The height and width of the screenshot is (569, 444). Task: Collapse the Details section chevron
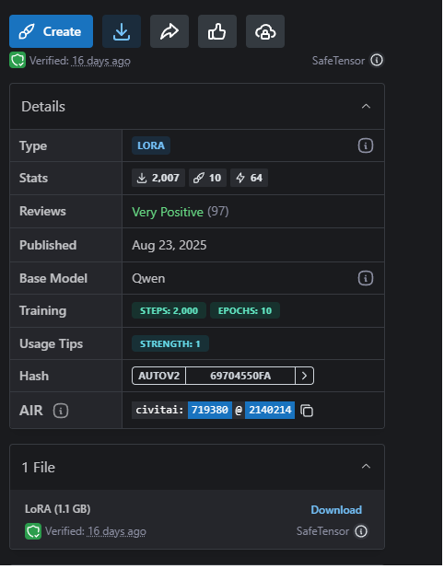366,107
